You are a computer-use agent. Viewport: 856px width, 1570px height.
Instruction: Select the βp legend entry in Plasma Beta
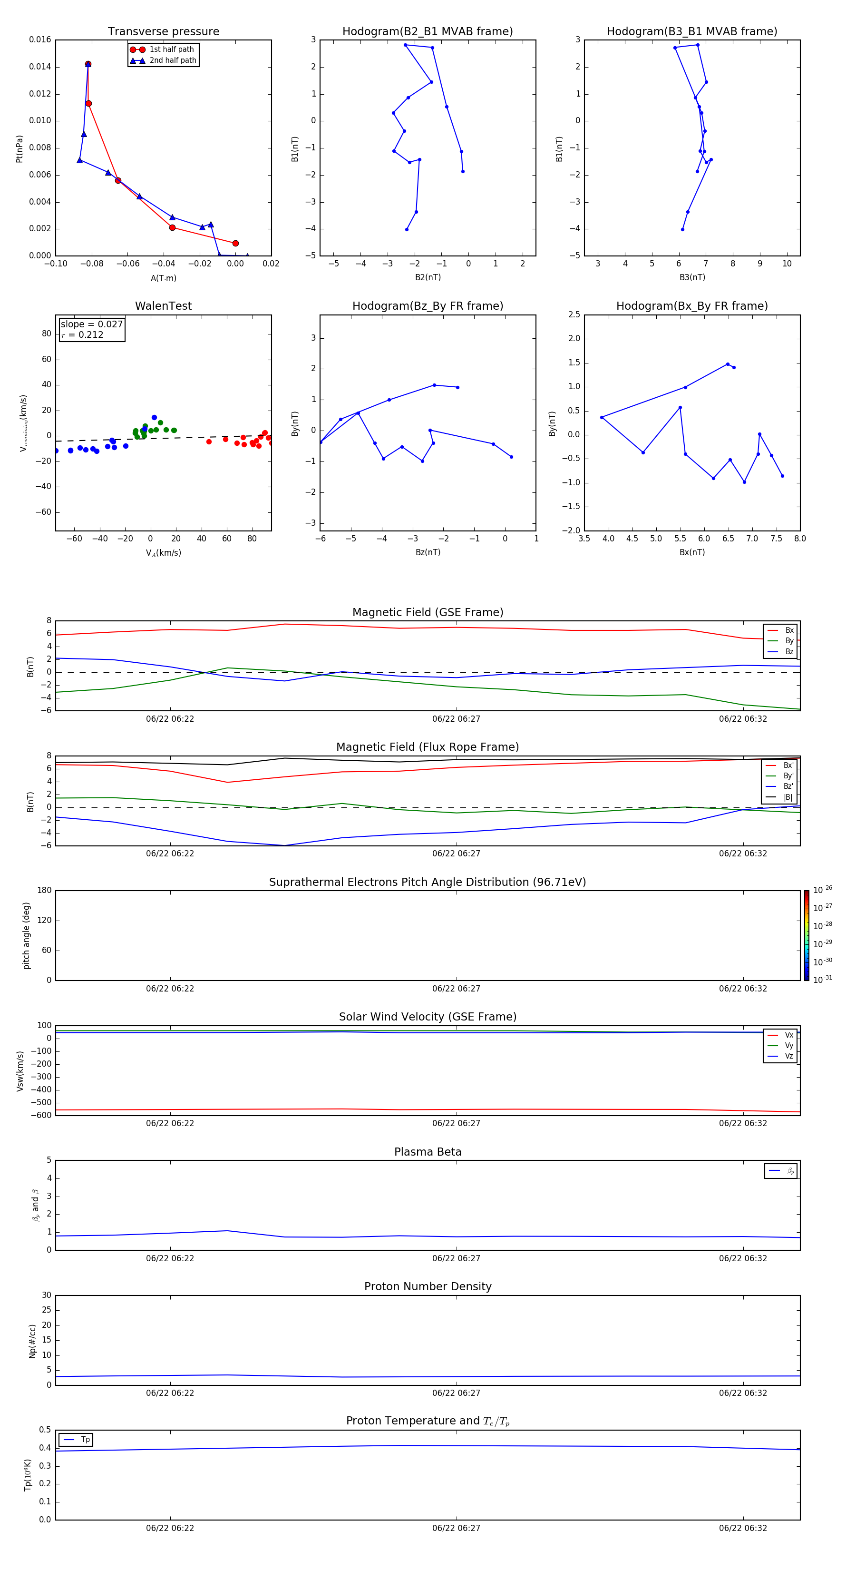pyautogui.click(x=781, y=1171)
